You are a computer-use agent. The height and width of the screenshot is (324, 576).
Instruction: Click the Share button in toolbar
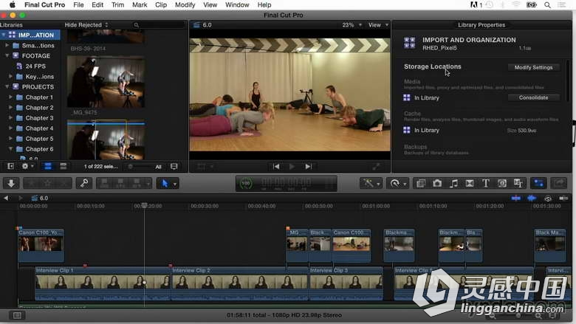tap(559, 183)
